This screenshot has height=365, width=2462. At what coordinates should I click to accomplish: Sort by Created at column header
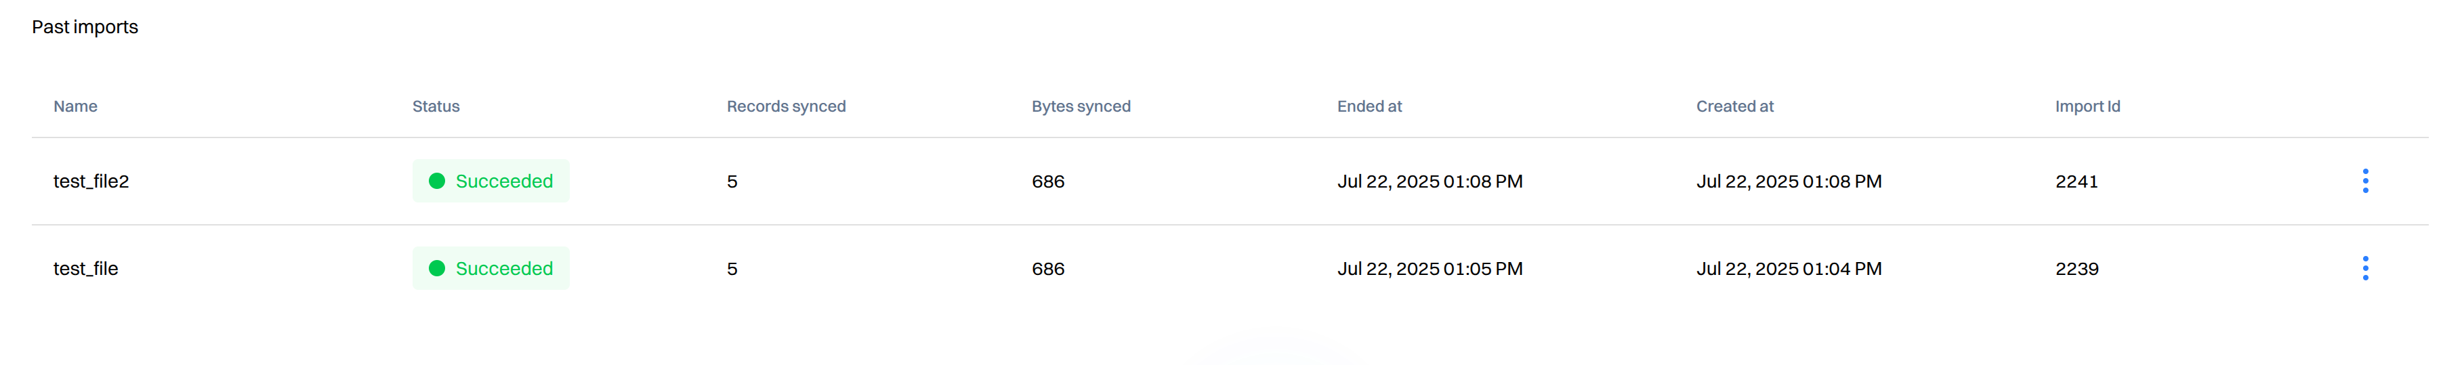tap(1734, 106)
